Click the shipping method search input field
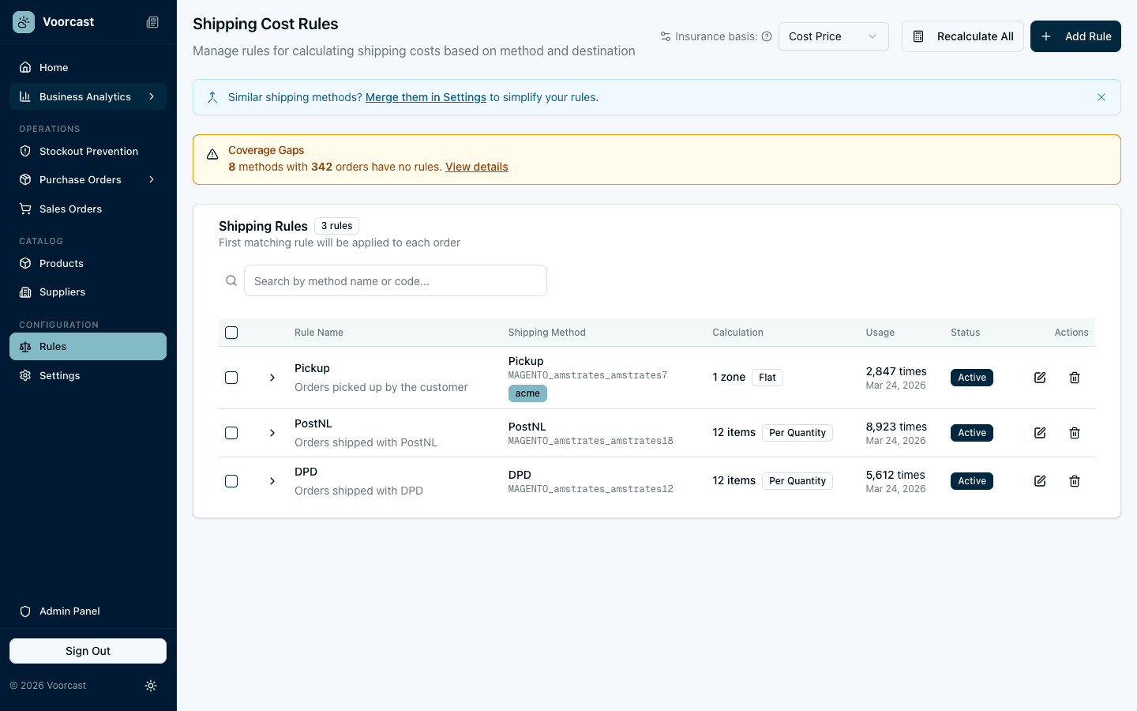 (395, 280)
